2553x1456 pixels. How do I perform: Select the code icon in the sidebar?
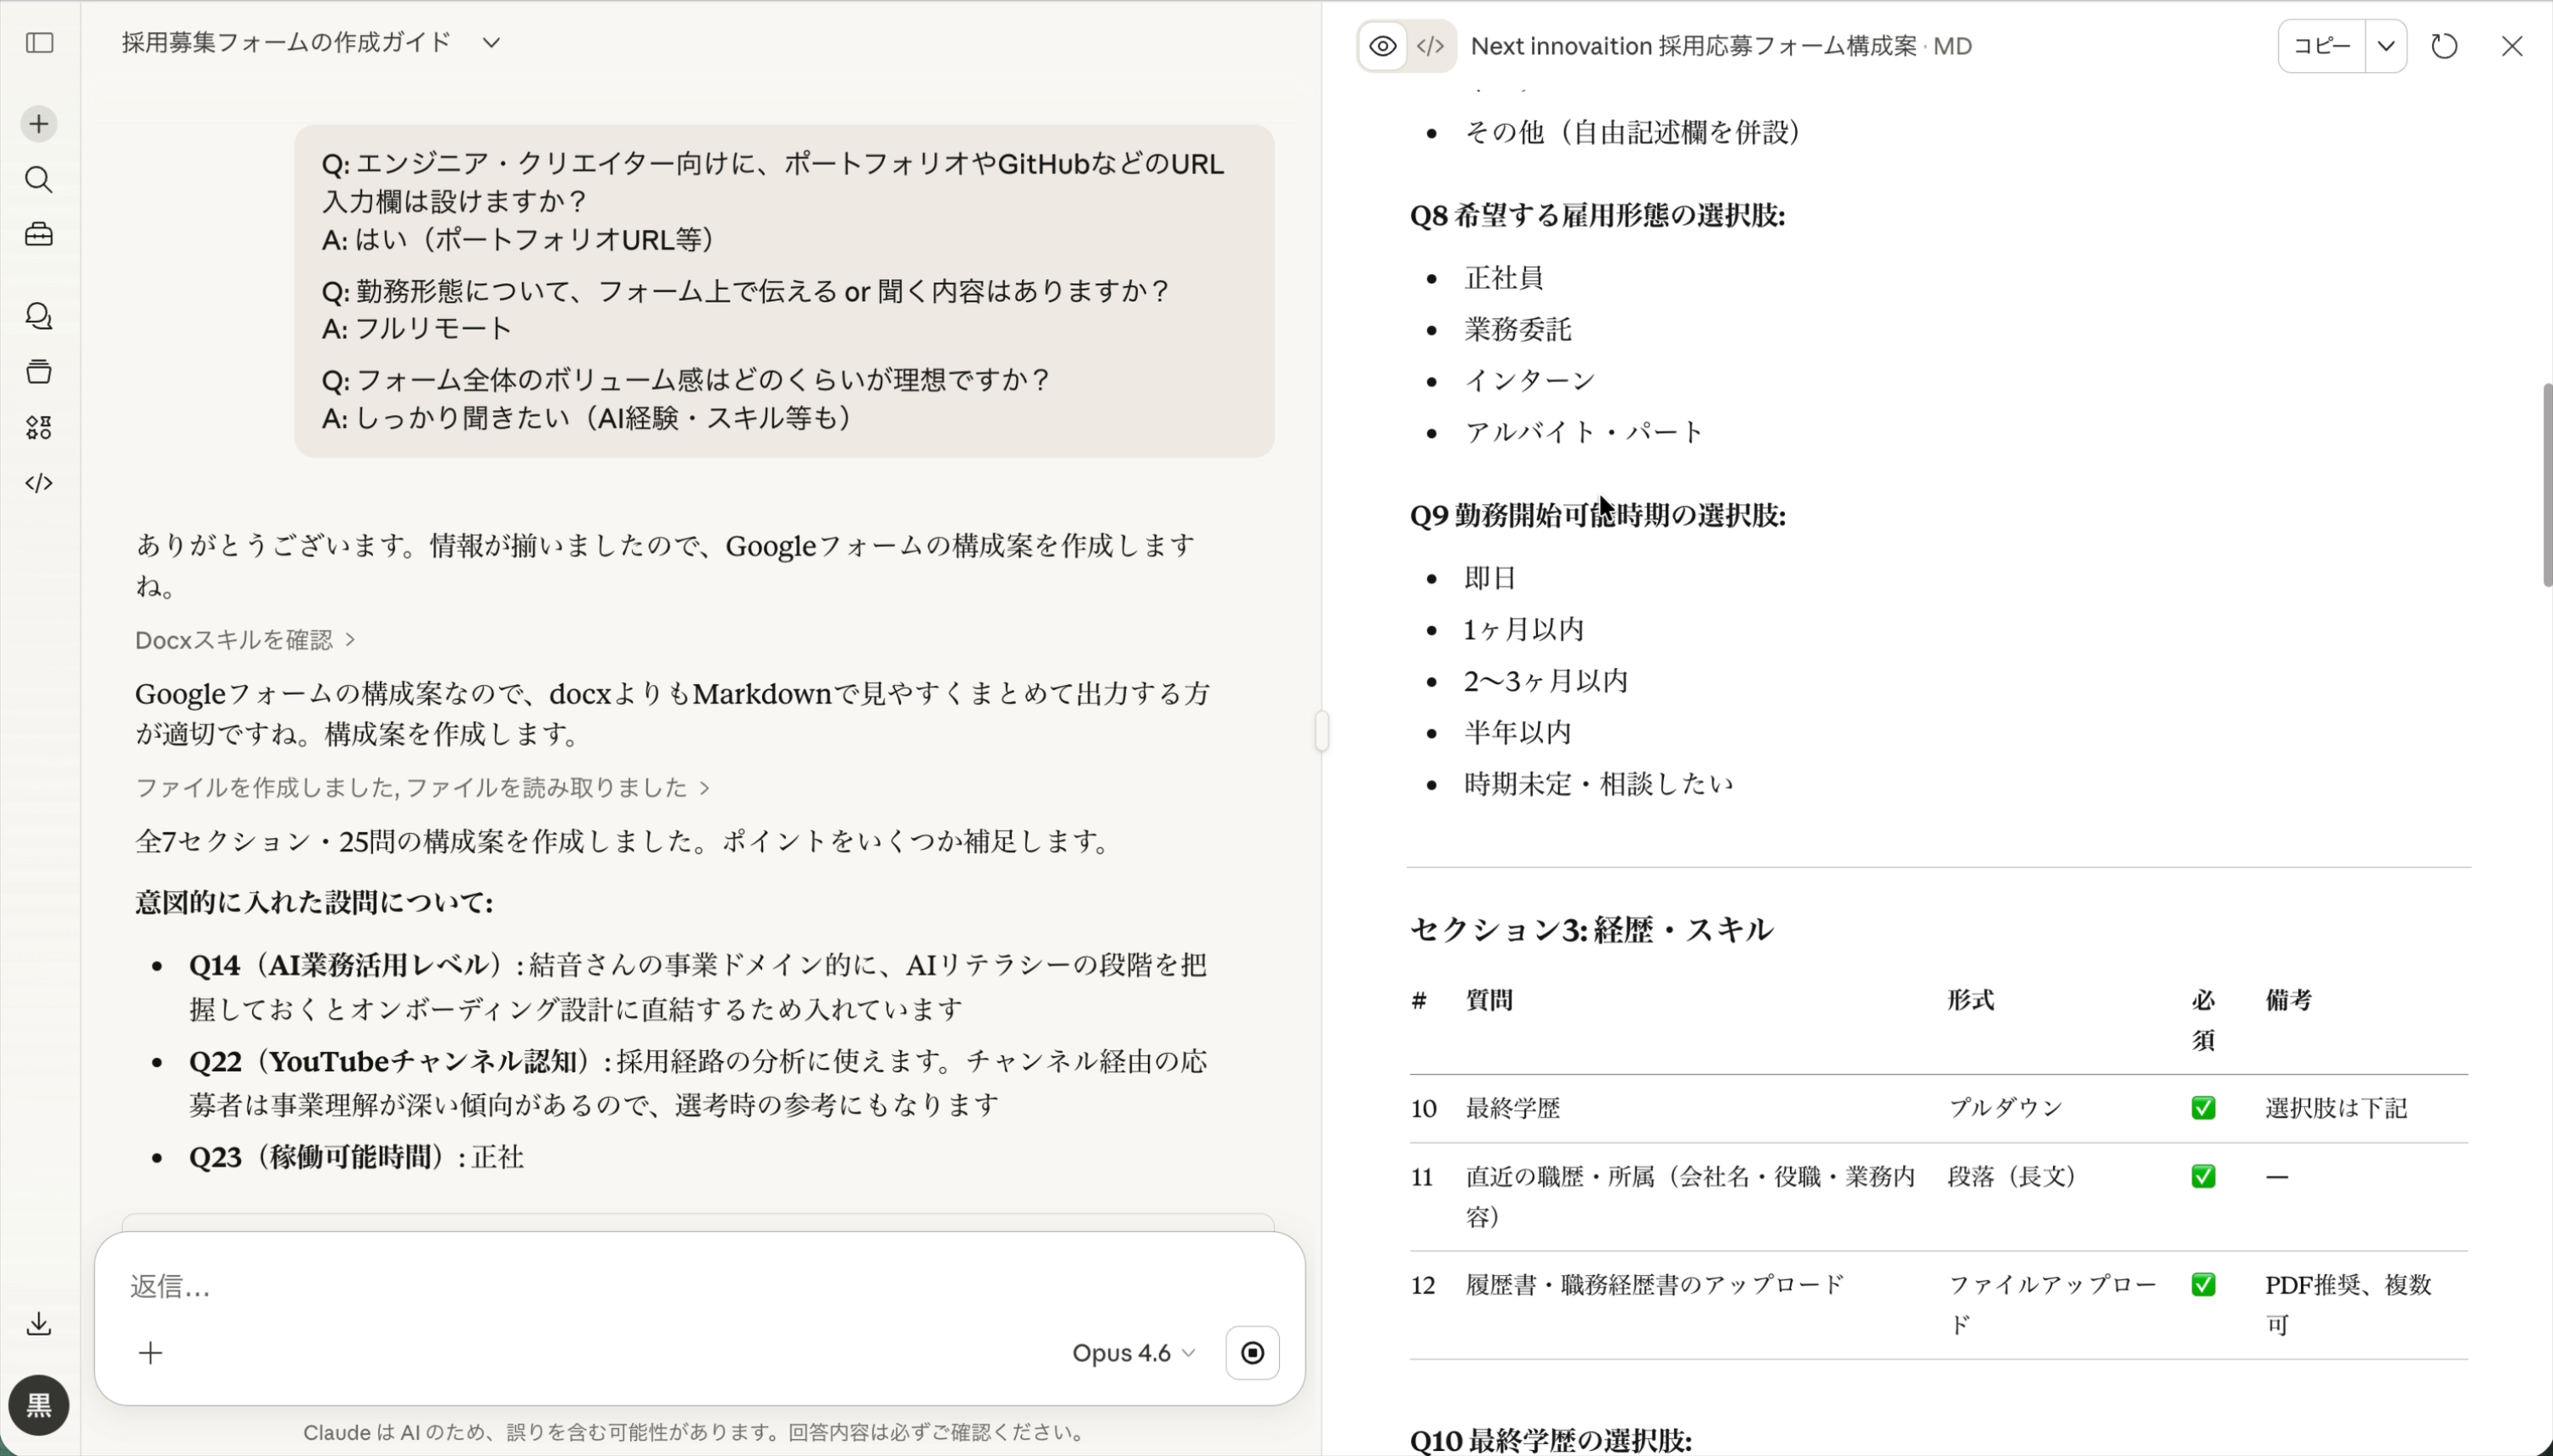coord(39,483)
